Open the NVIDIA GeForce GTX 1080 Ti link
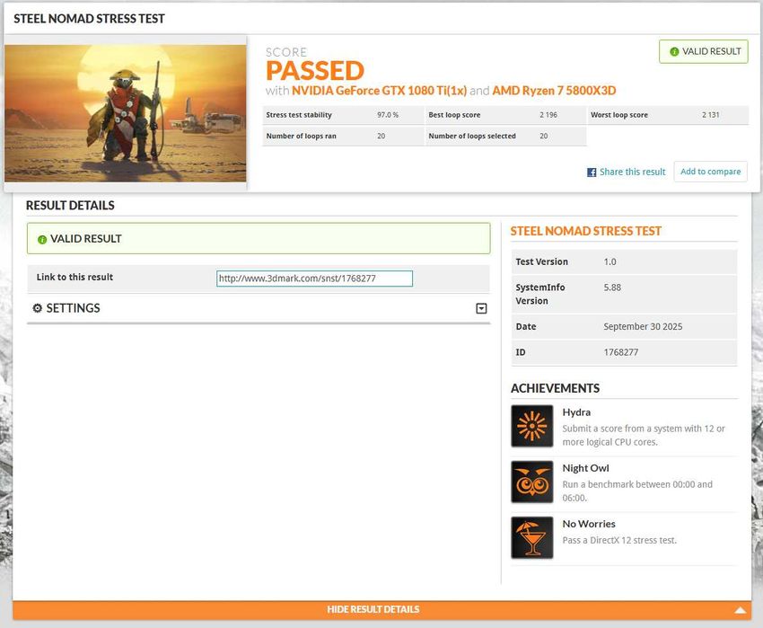This screenshot has width=763, height=628. 379,91
